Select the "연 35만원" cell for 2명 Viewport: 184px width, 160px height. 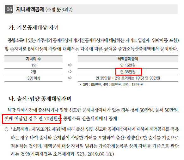[x=128, y=72]
